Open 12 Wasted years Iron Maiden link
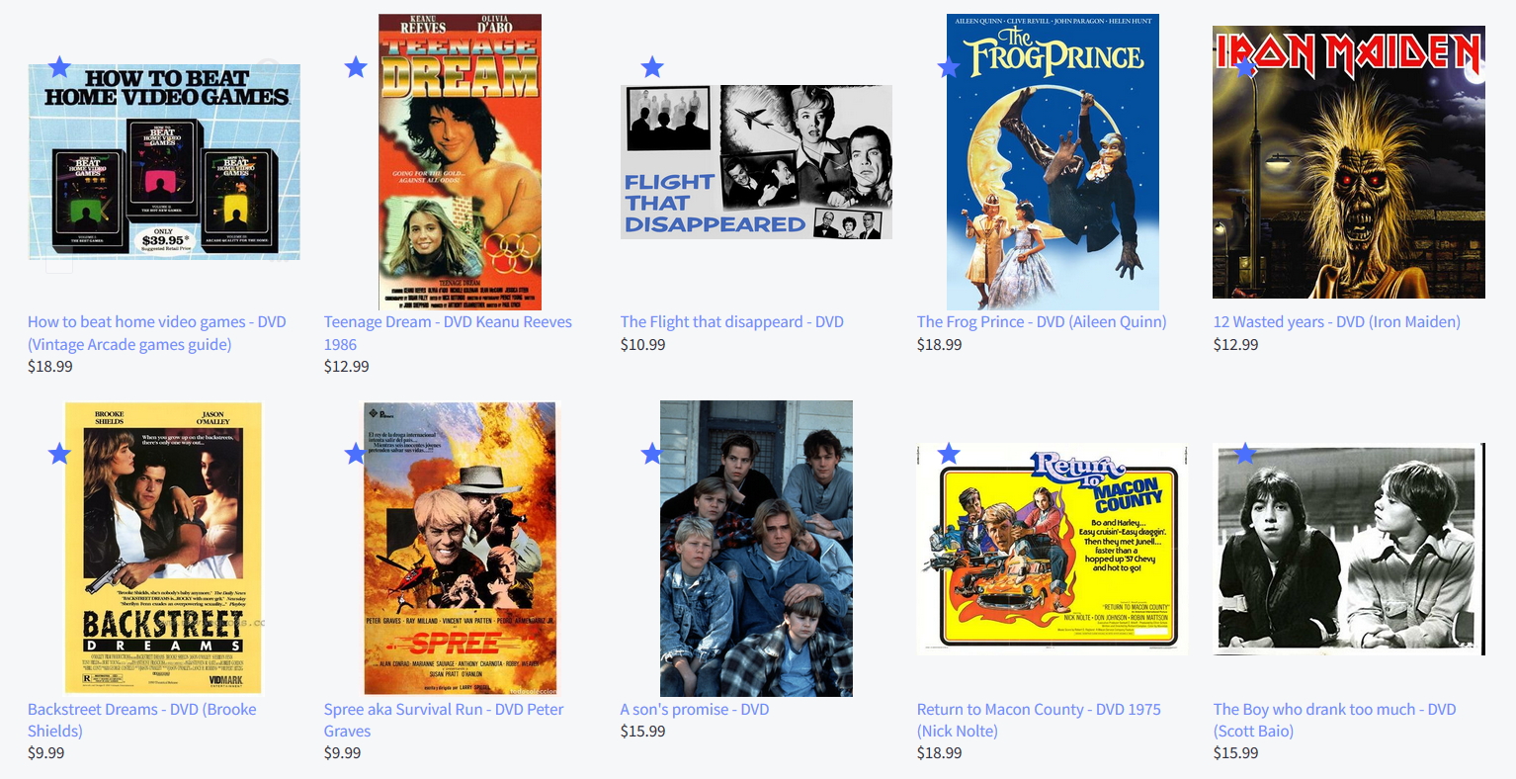The image size is (1516, 779). click(x=1337, y=321)
